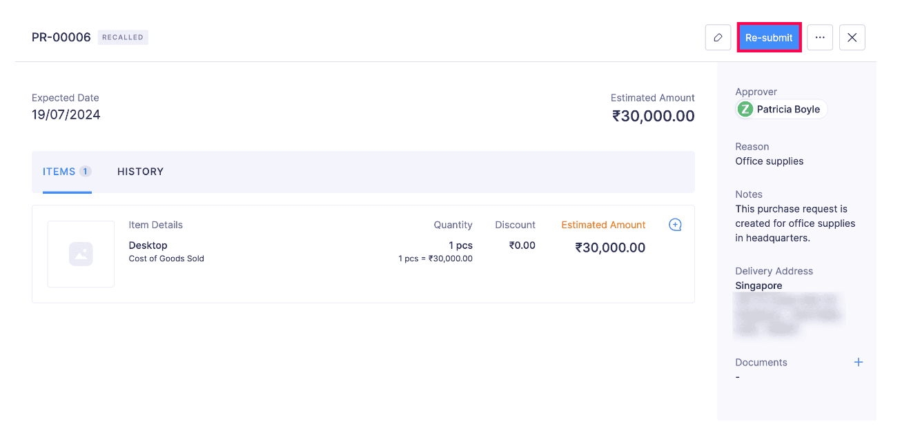Click the Office supplies reason text
The width and height of the screenshot is (911, 433).
pyautogui.click(x=770, y=161)
